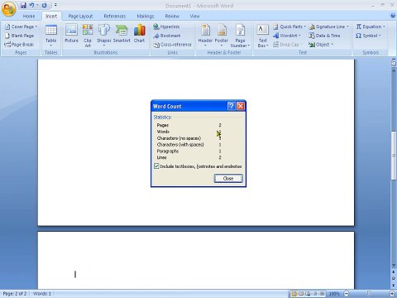Insert a SmartArt graphic
Image resolution: width=397 pixels, height=298 pixels.
[122, 33]
